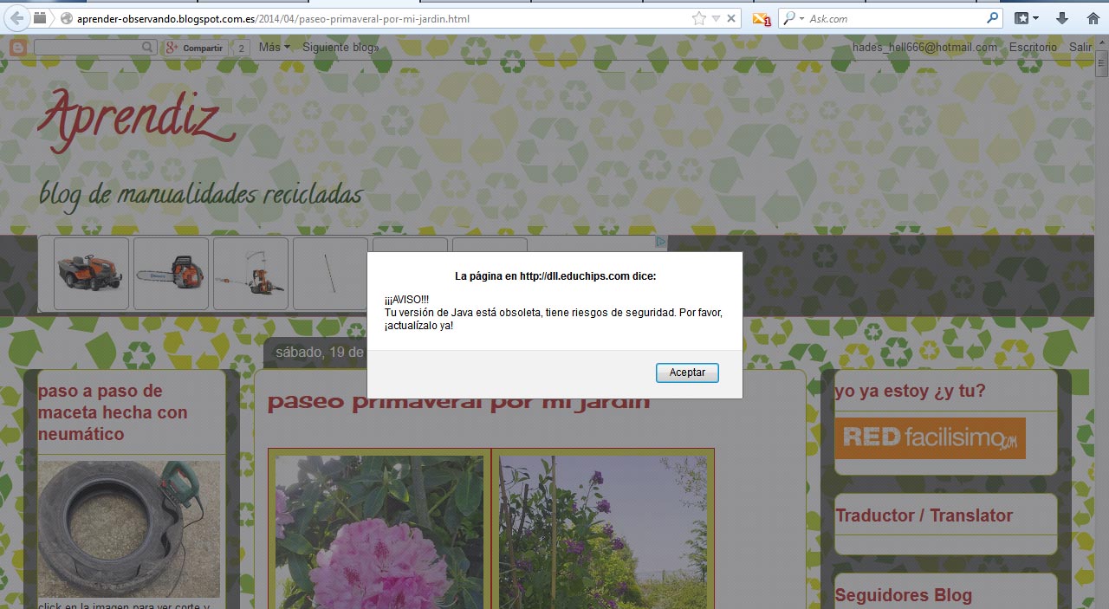Click the purple climbing flowers photo

tap(602, 532)
